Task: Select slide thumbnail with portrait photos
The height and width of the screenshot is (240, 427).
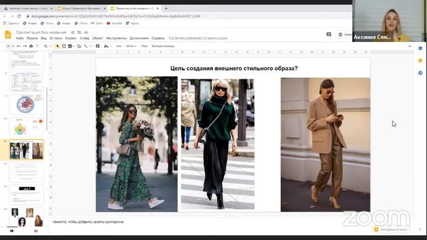Action: (x=27, y=217)
